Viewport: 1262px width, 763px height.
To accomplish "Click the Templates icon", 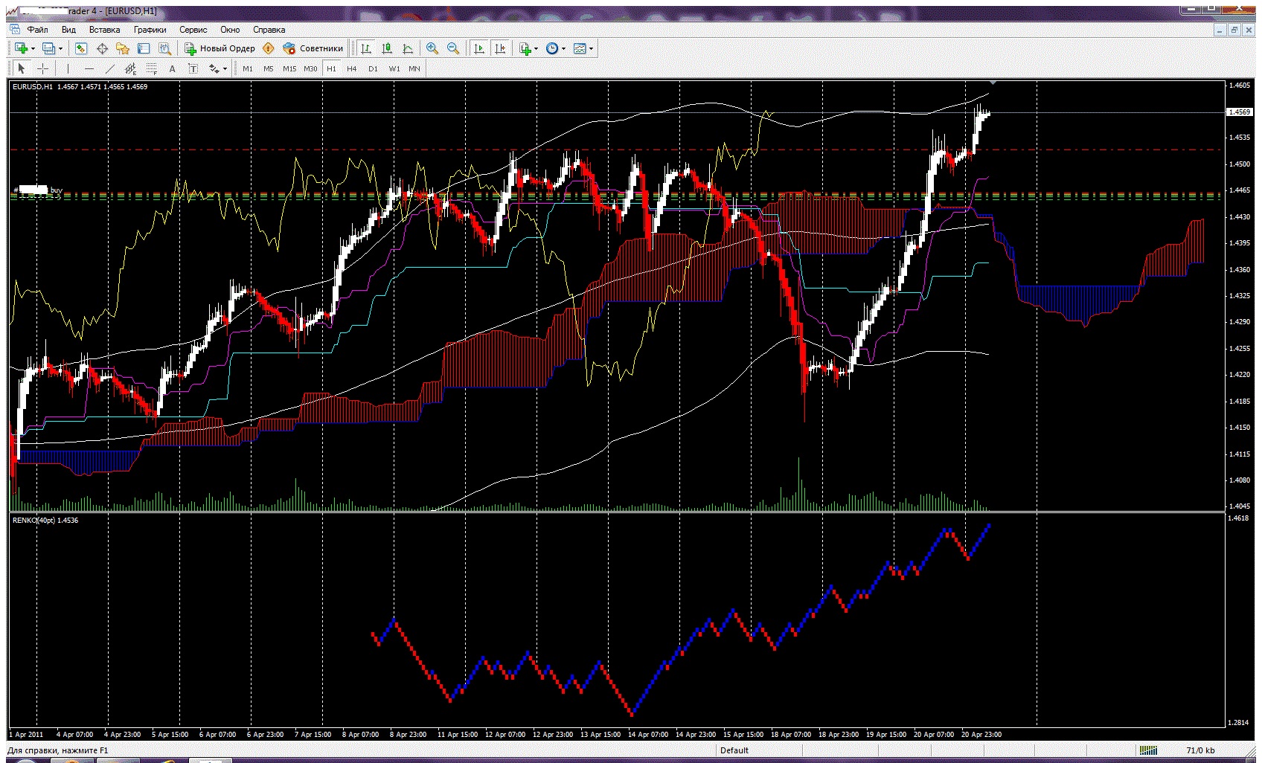I will click(x=580, y=48).
